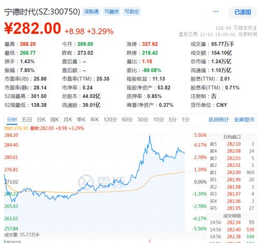Screen dimensions: 259x243
Task: Click the 市盈率(TTM) value 25.35
Action: (103, 79)
